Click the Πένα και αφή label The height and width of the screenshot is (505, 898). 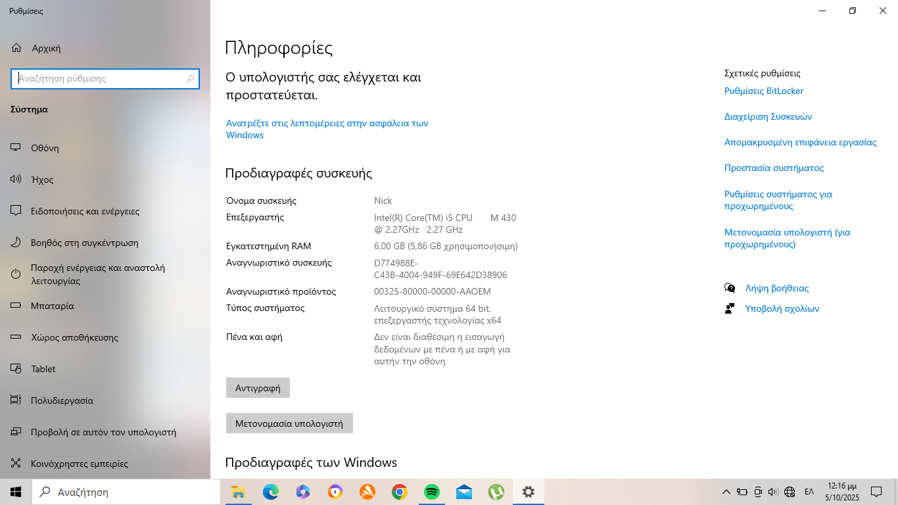(x=254, y=337)
